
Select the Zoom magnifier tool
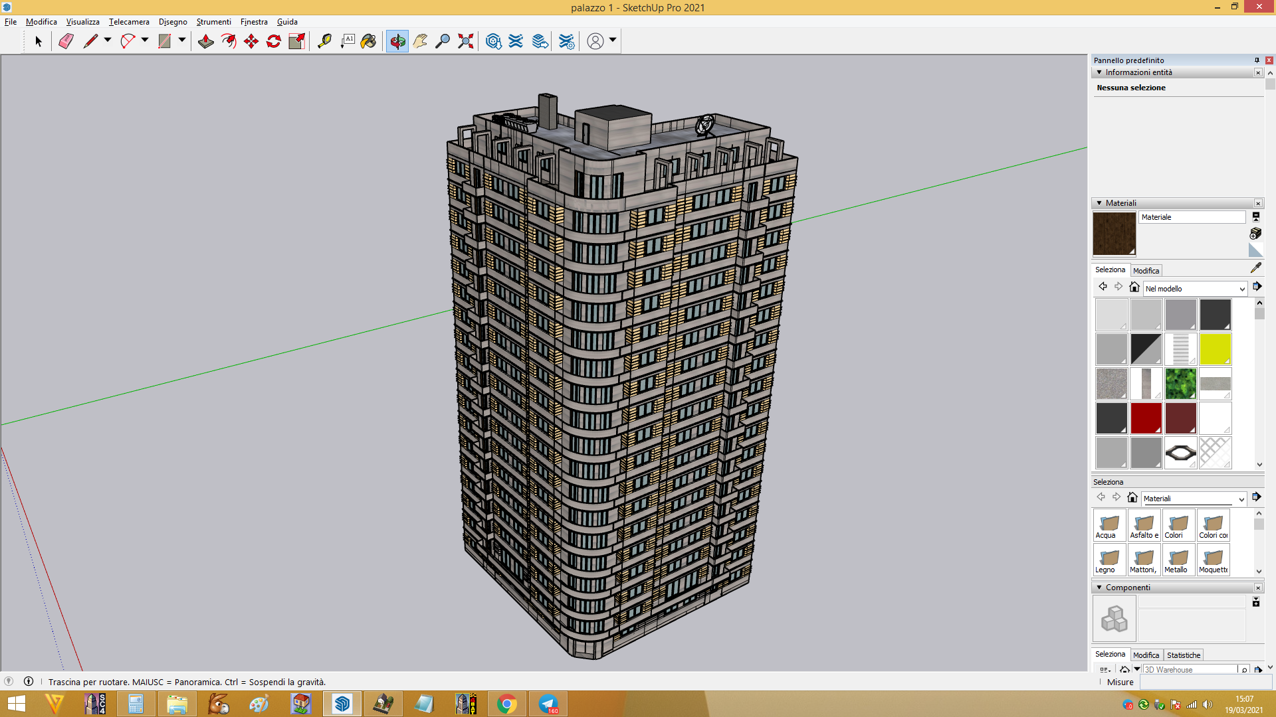443,41
